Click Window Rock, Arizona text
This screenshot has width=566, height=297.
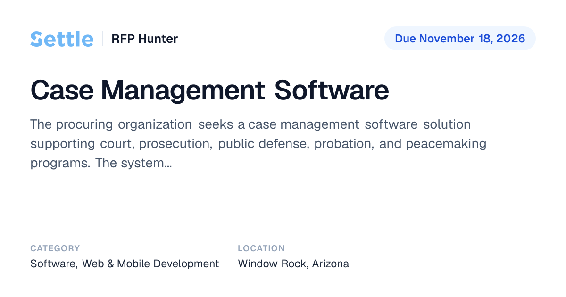click(x=293, y=264)
